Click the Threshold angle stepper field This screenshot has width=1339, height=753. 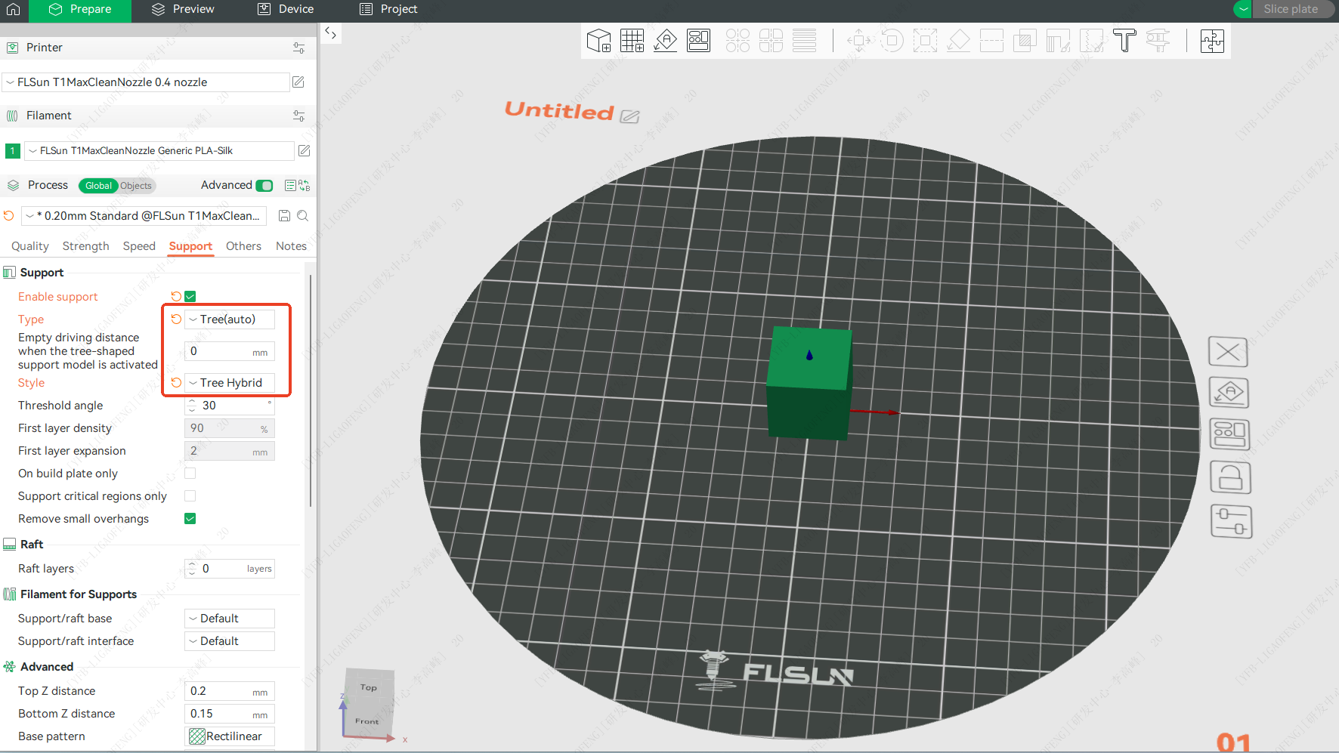pyautogui.click(x=230, y=406)
